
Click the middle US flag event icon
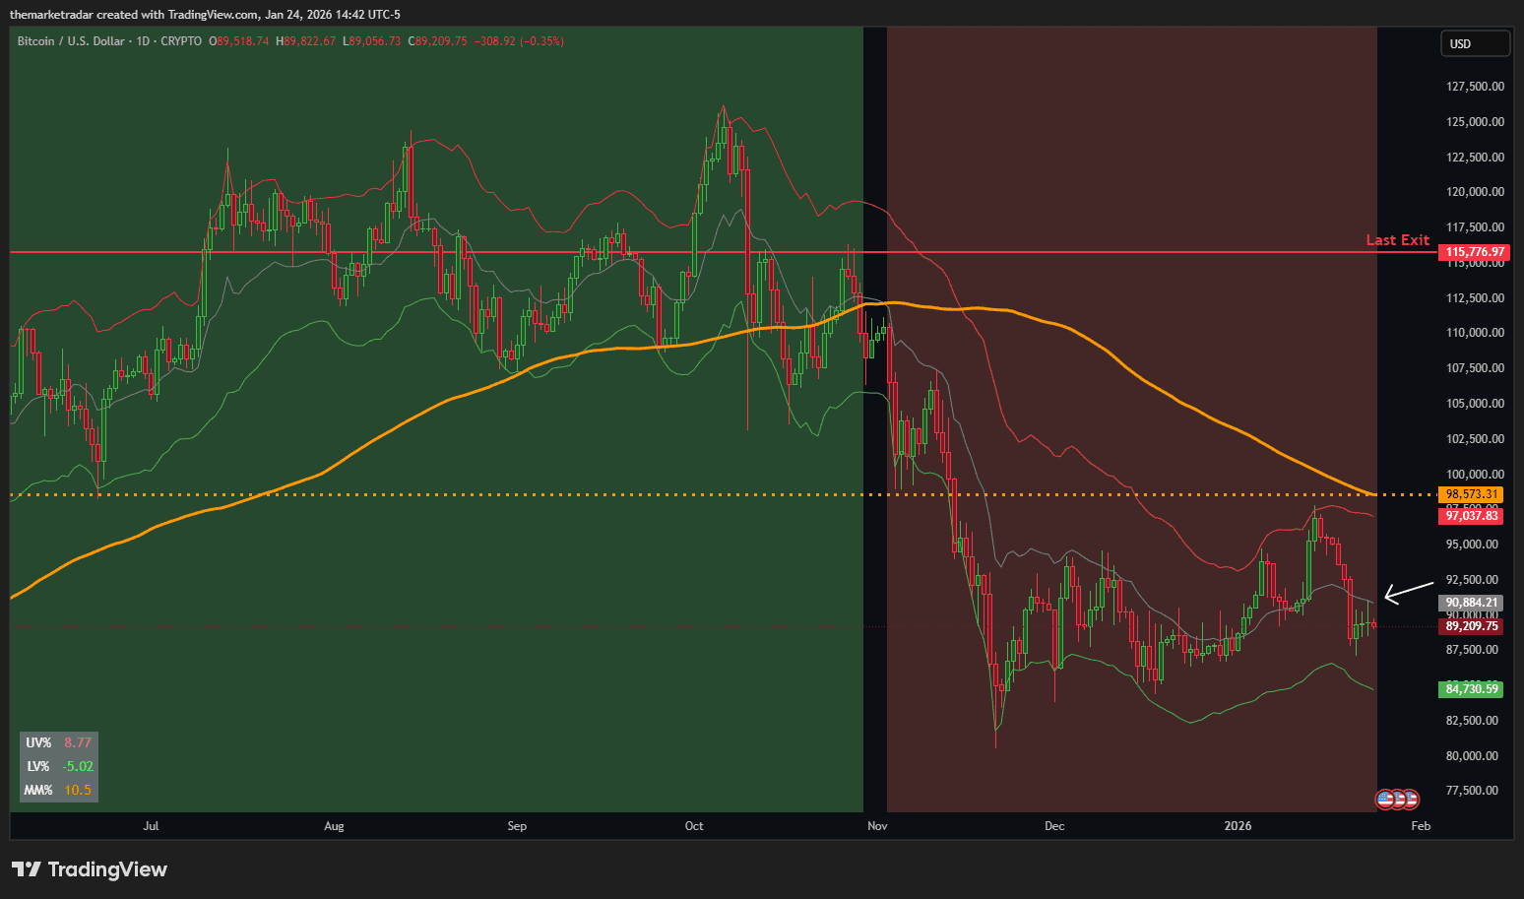pos(1398,799)
